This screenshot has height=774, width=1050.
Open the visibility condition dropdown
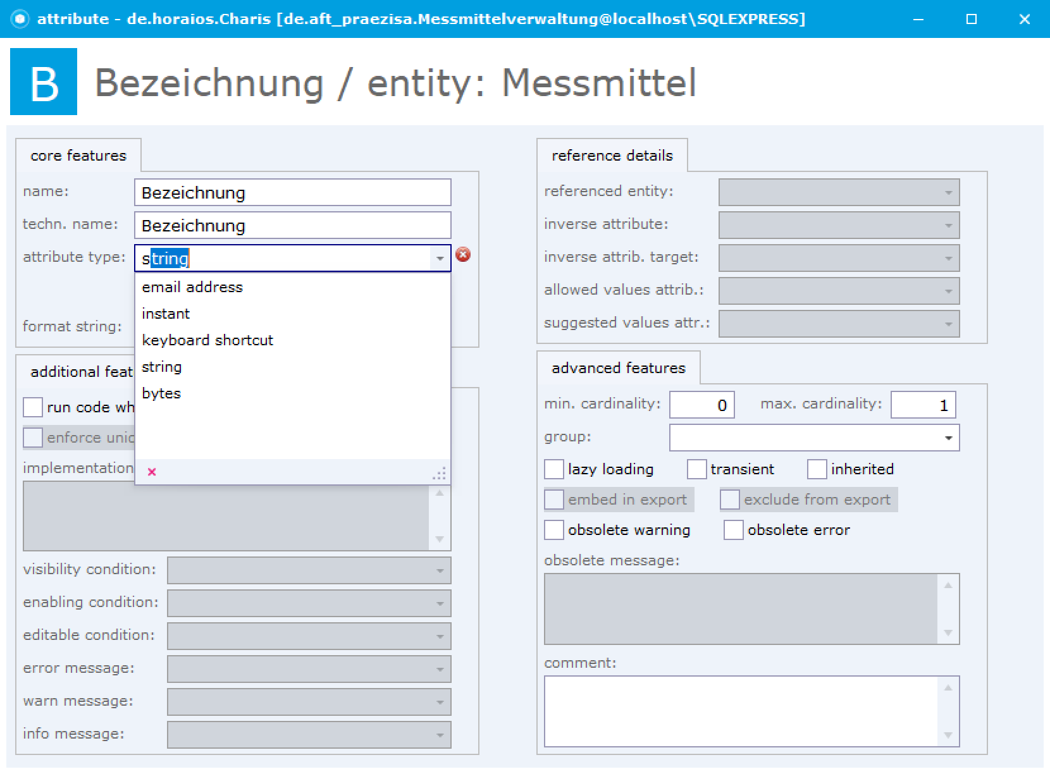click(440, 570)
